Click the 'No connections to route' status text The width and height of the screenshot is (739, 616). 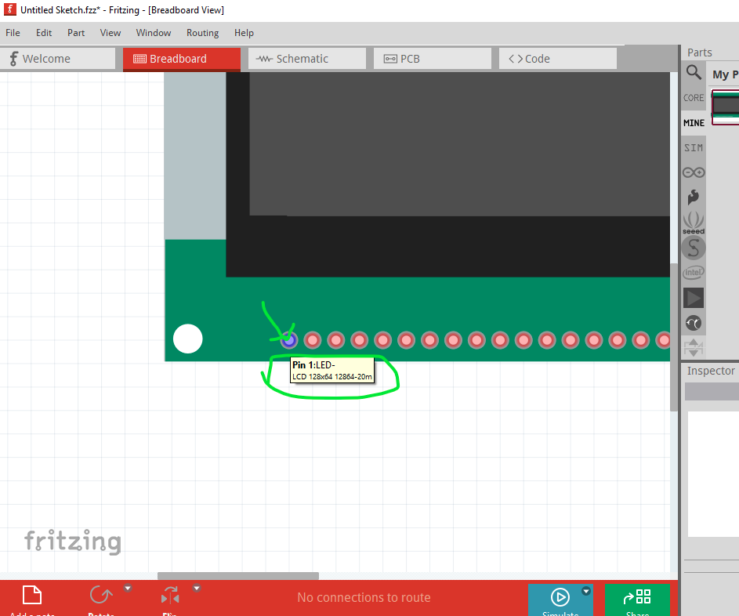[364, 597]
